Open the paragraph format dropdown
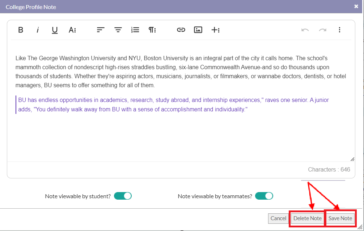 [152, 30]
